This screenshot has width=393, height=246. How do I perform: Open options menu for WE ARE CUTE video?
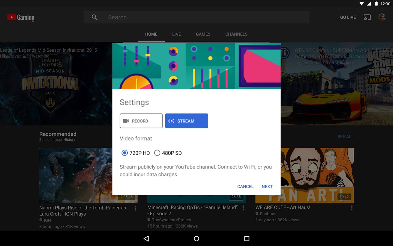tap(352, 208)
